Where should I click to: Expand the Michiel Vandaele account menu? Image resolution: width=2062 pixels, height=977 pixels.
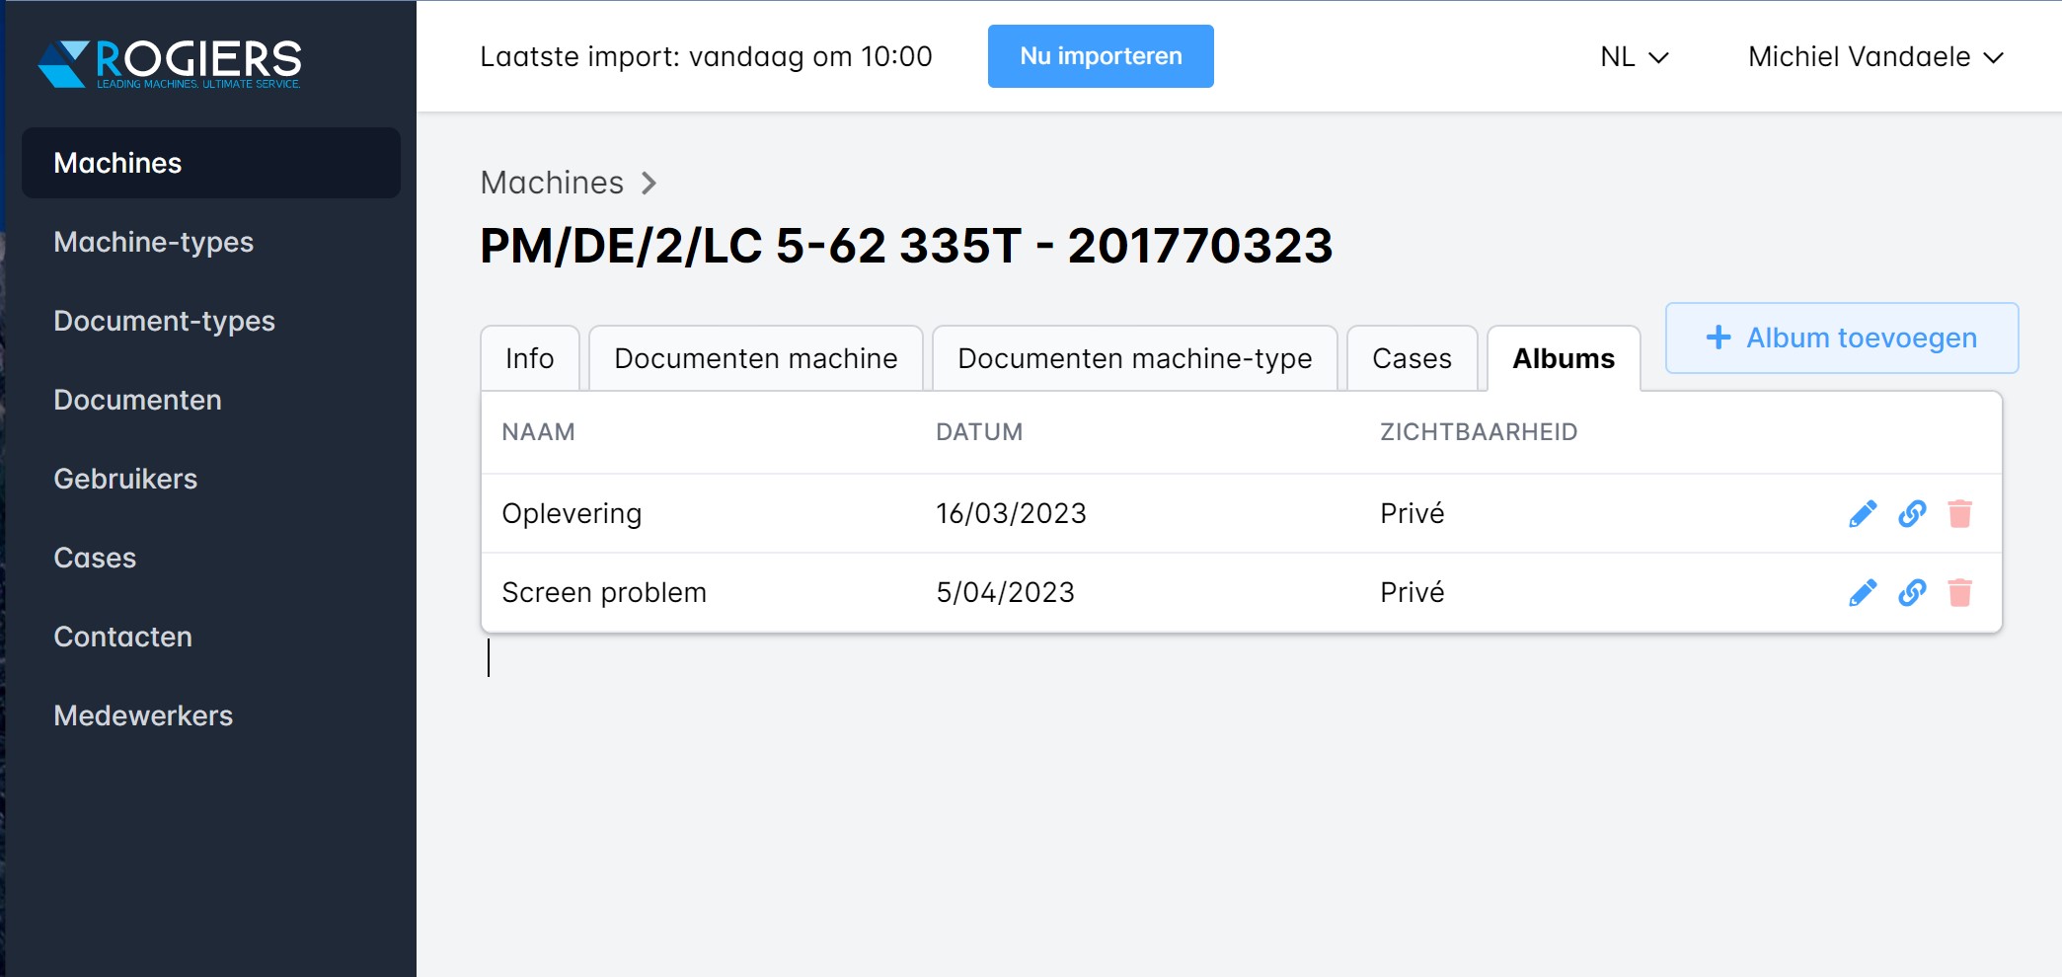click(x=1873, y=57)
